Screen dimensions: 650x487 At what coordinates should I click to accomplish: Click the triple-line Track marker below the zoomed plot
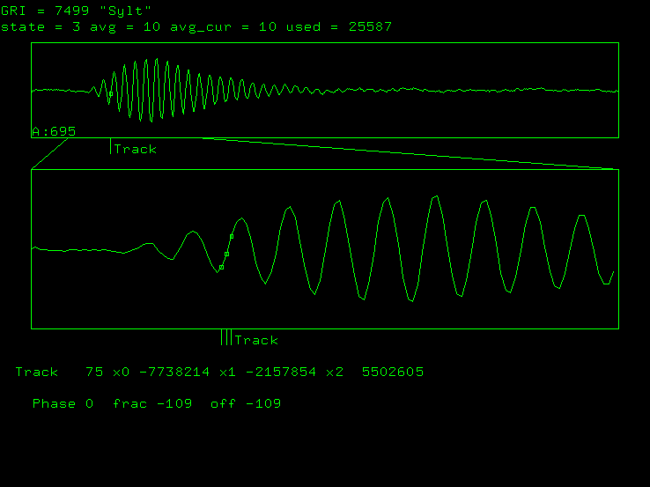point(226,337)
